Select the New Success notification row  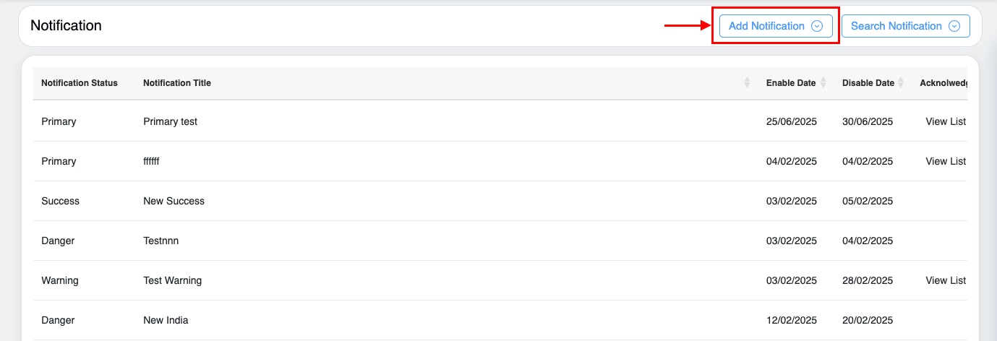point(174,201)
